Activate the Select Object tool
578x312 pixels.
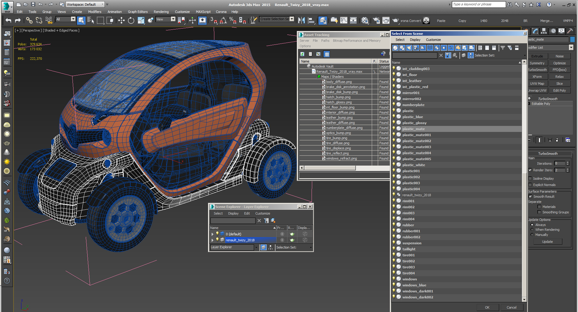coord(81,20)
